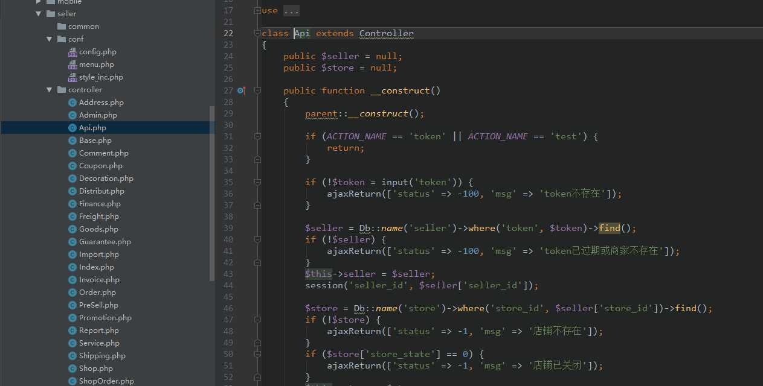
Task: Expand the folded use statements block
Action: (x=291, y=11)
